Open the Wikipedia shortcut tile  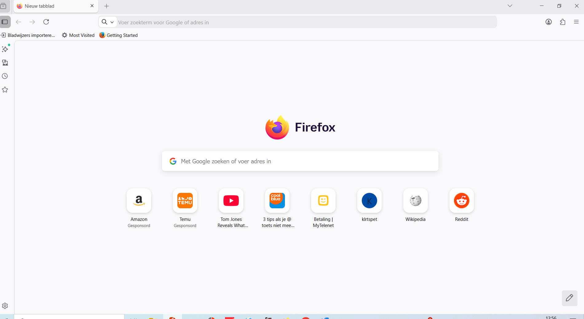(x=415, y=201)
